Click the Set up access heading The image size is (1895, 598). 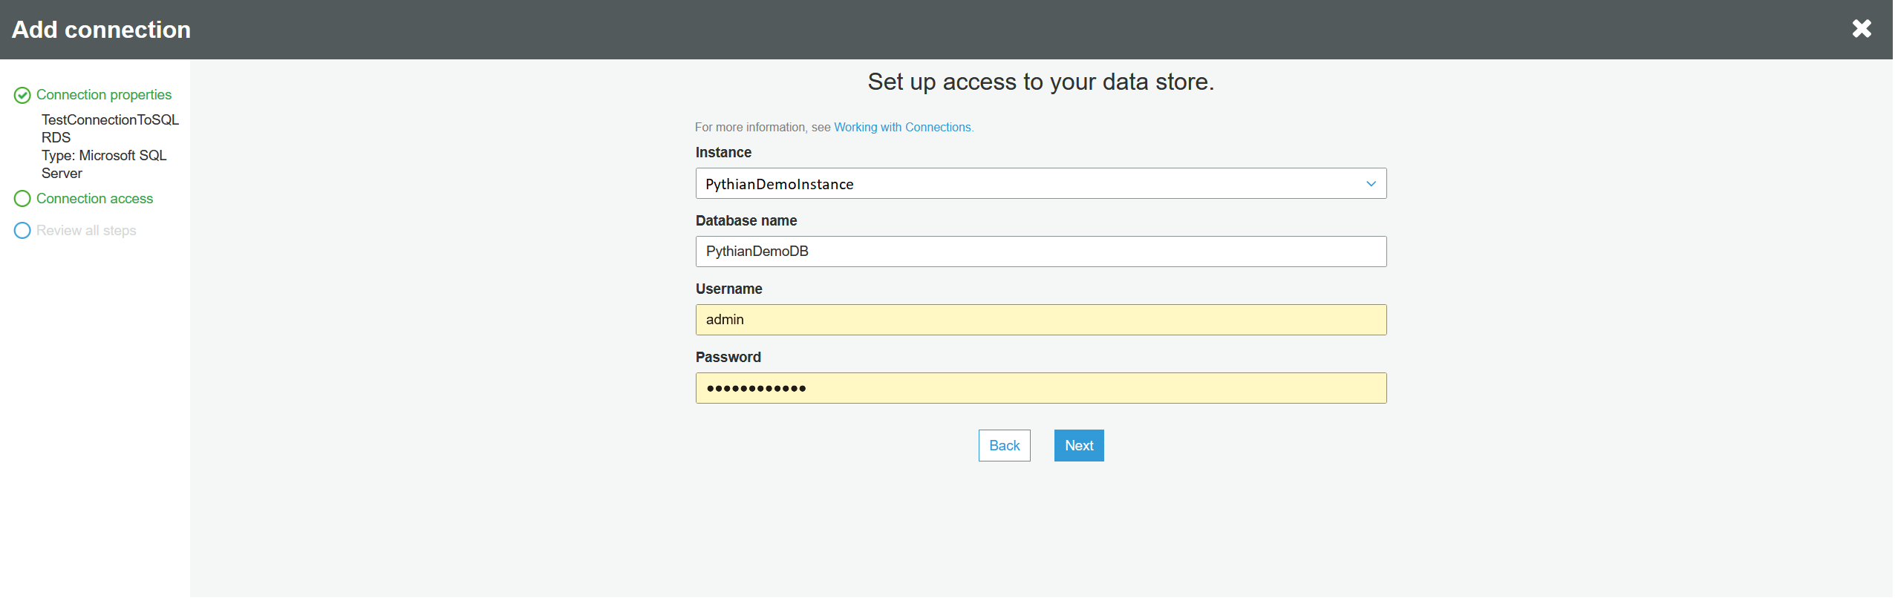pos(1040,82)
